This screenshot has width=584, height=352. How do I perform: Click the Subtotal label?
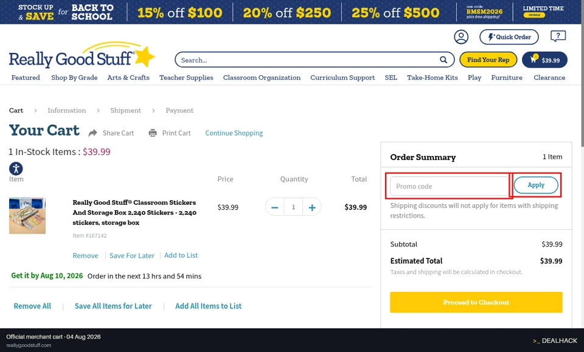click(404, 244)
